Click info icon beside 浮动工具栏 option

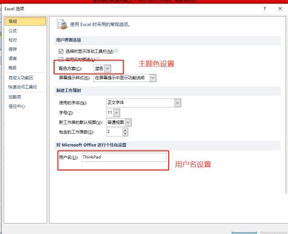point(116,51)
